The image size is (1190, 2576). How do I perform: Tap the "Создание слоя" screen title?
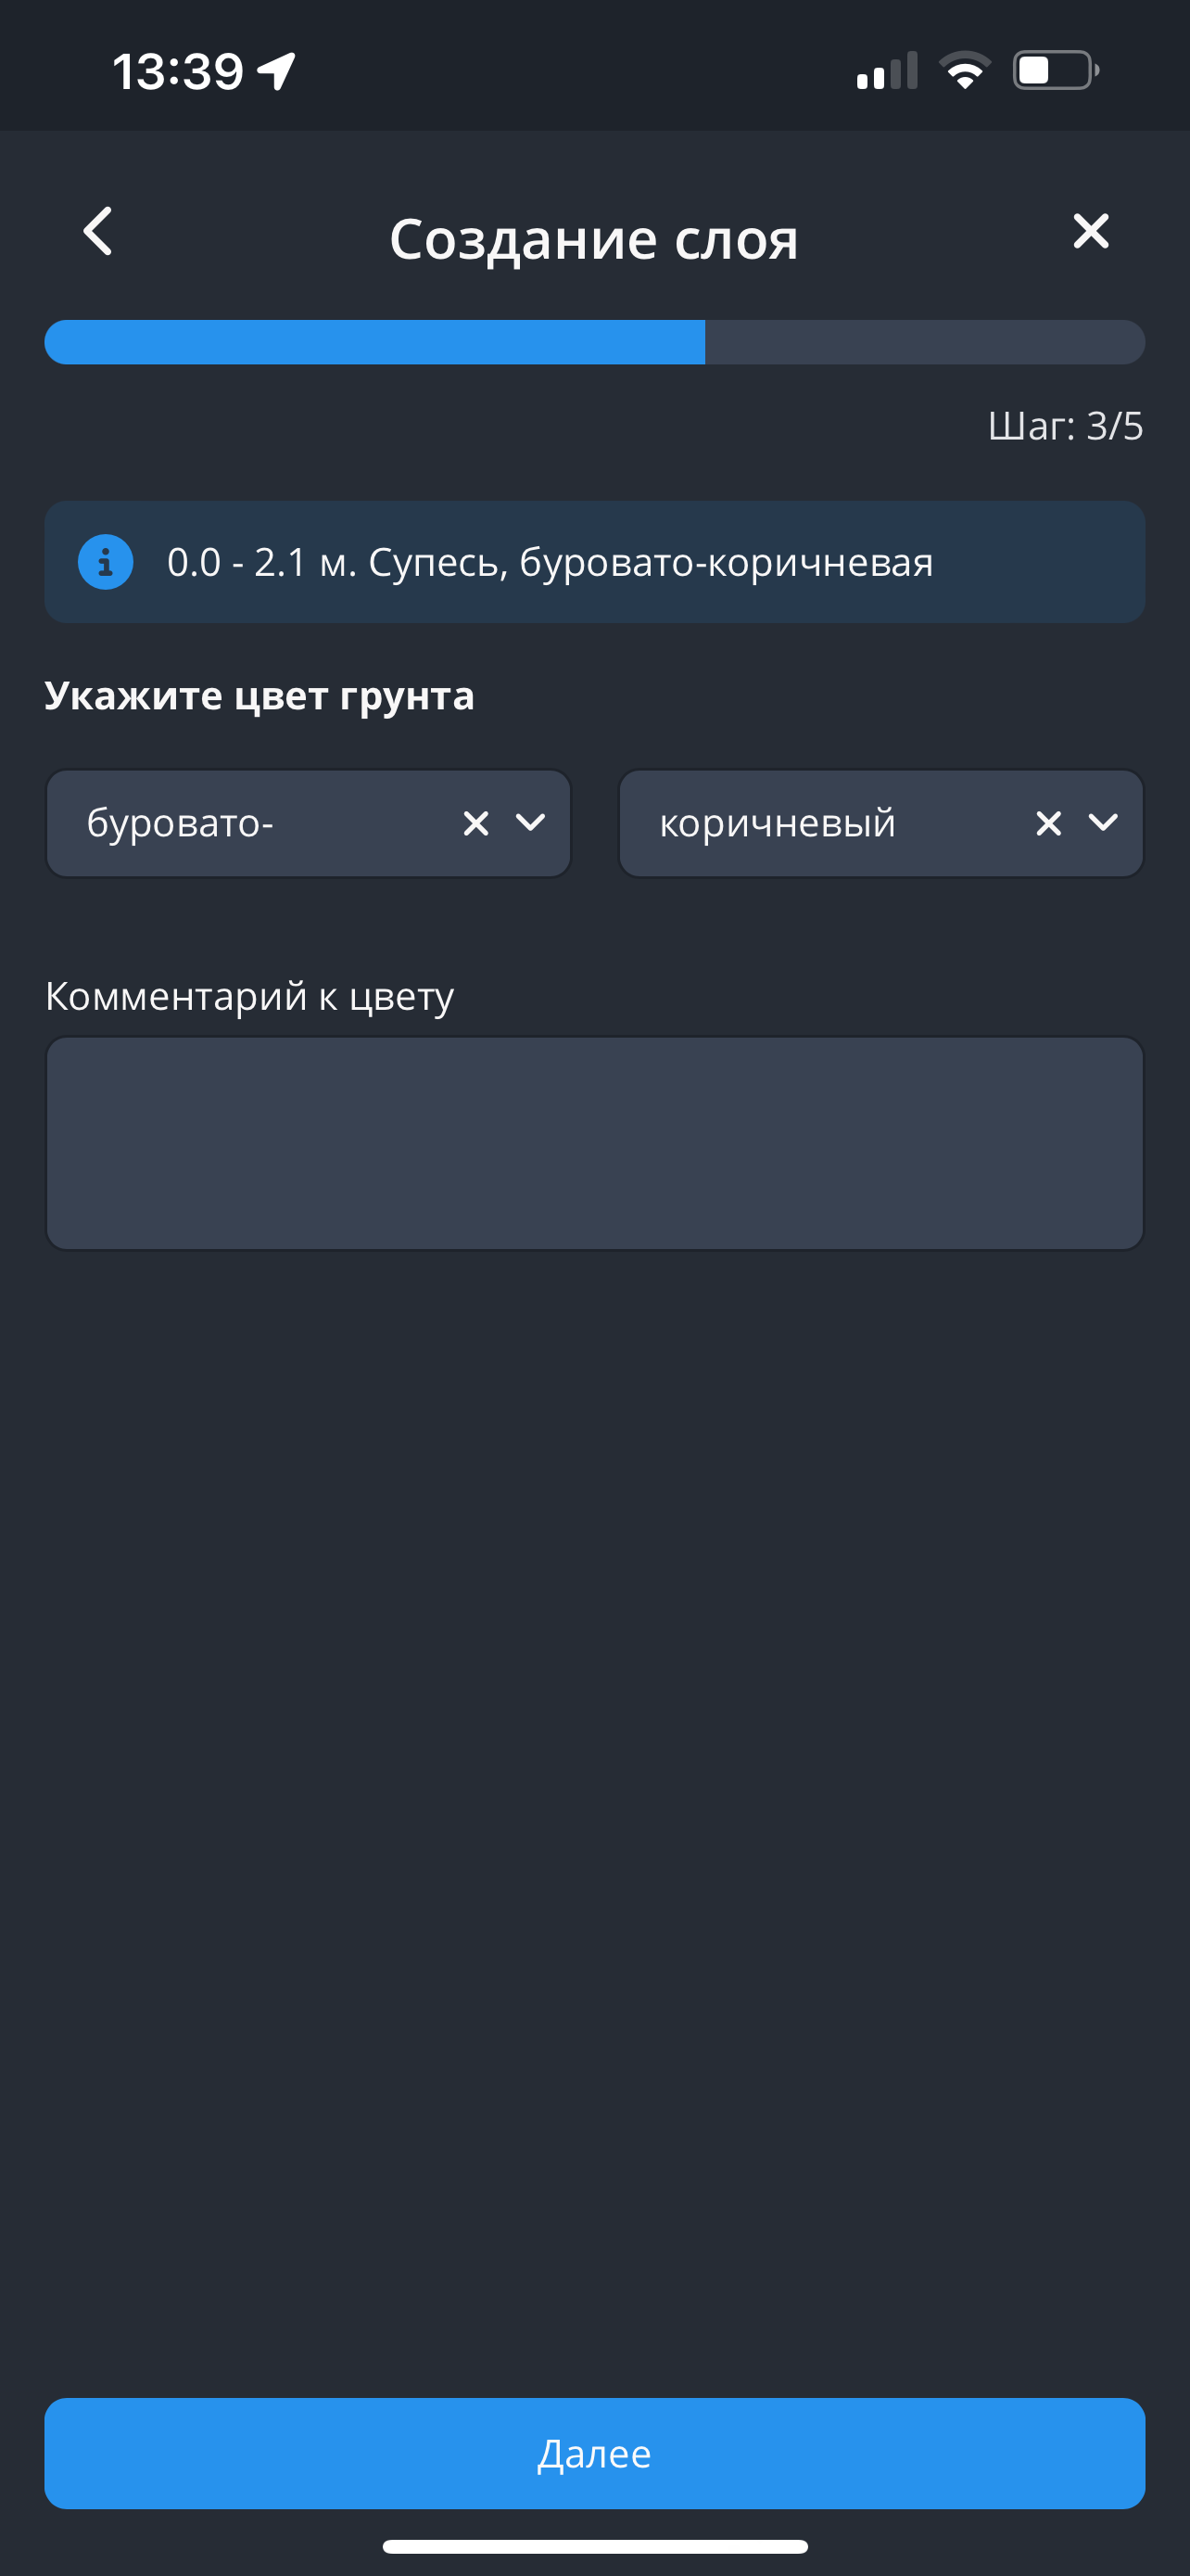point(593,239)
